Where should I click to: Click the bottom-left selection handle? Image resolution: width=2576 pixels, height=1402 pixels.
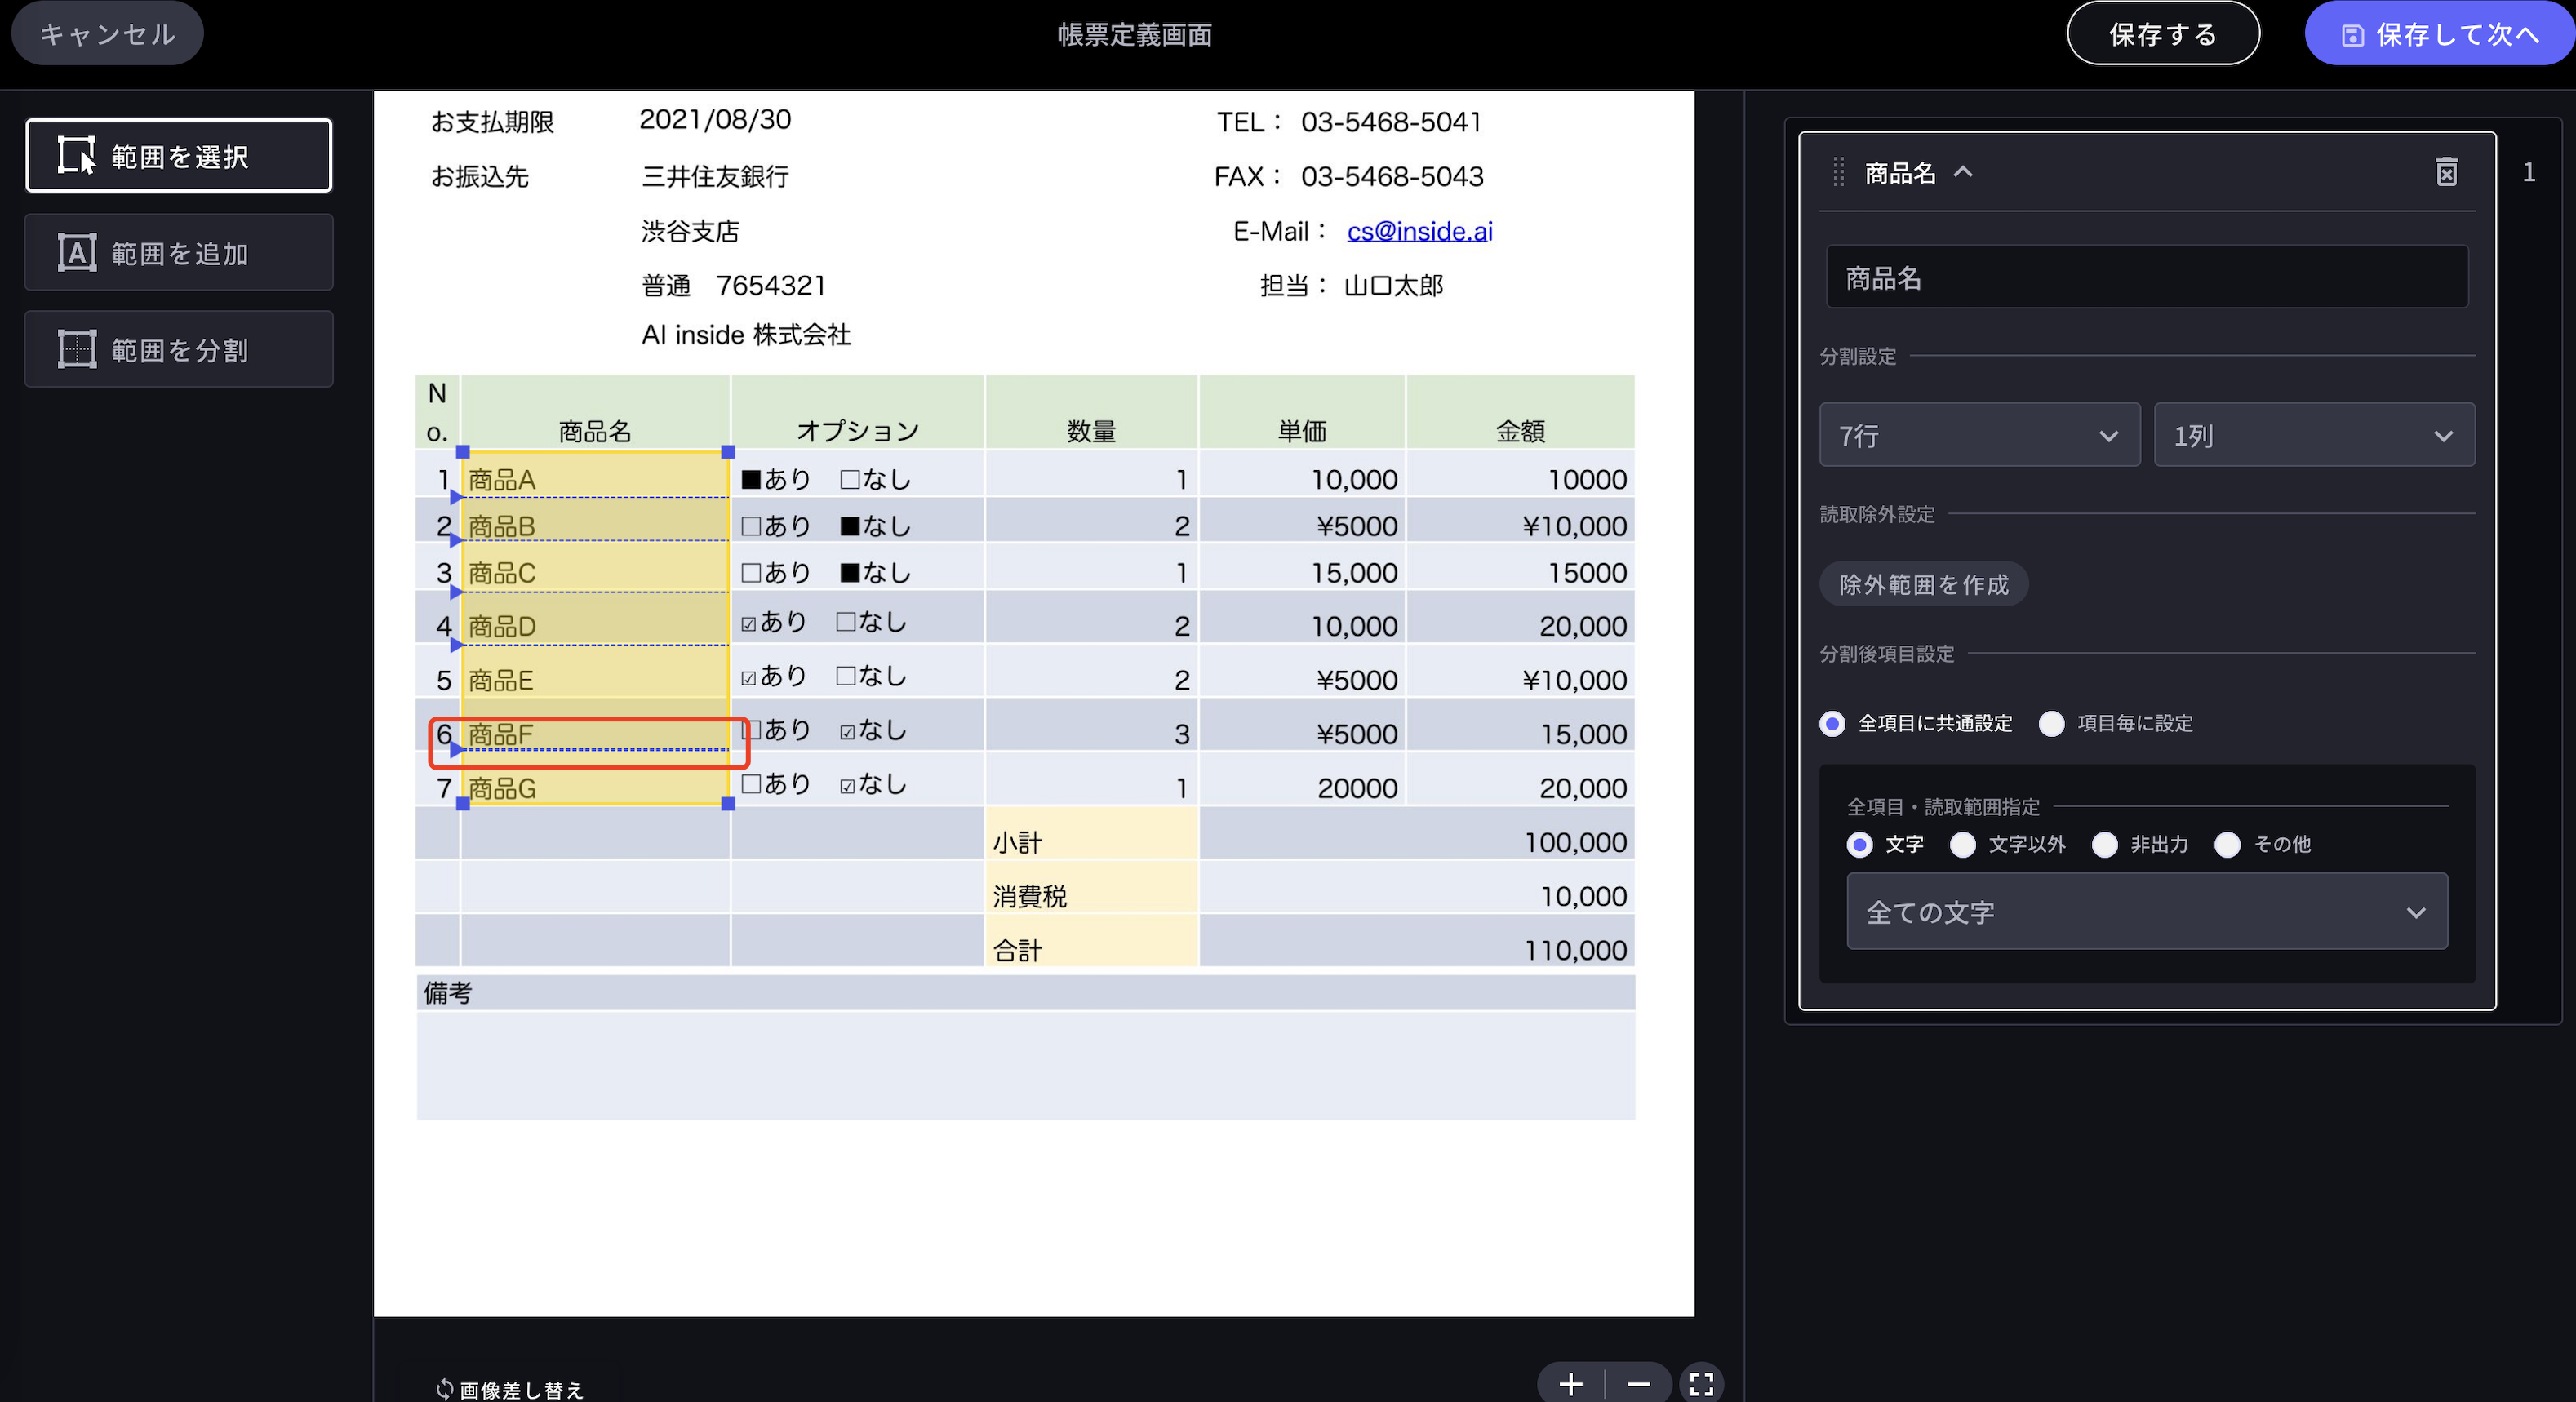(x=463, y=803)
